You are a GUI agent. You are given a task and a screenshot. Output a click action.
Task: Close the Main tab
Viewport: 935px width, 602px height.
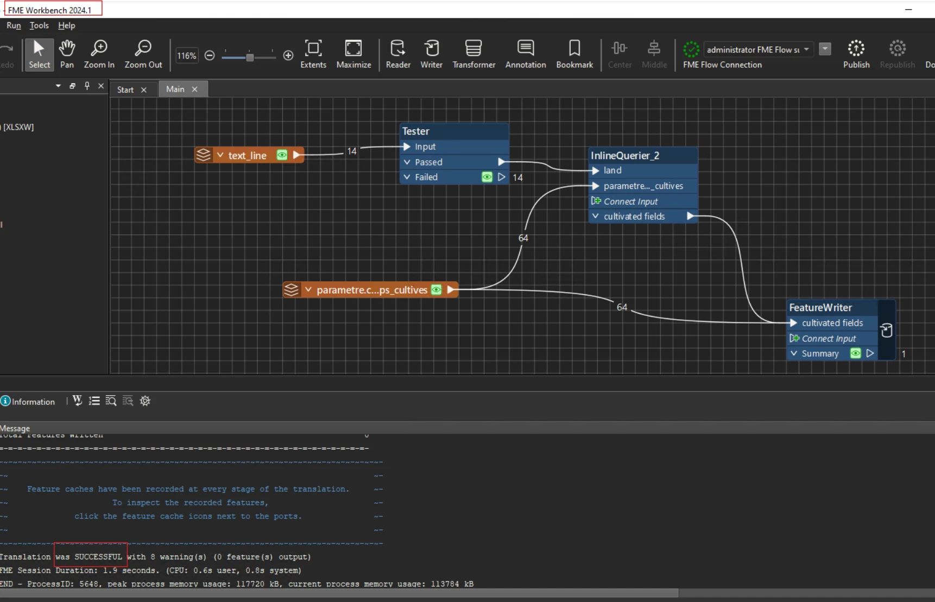[194, 90]
